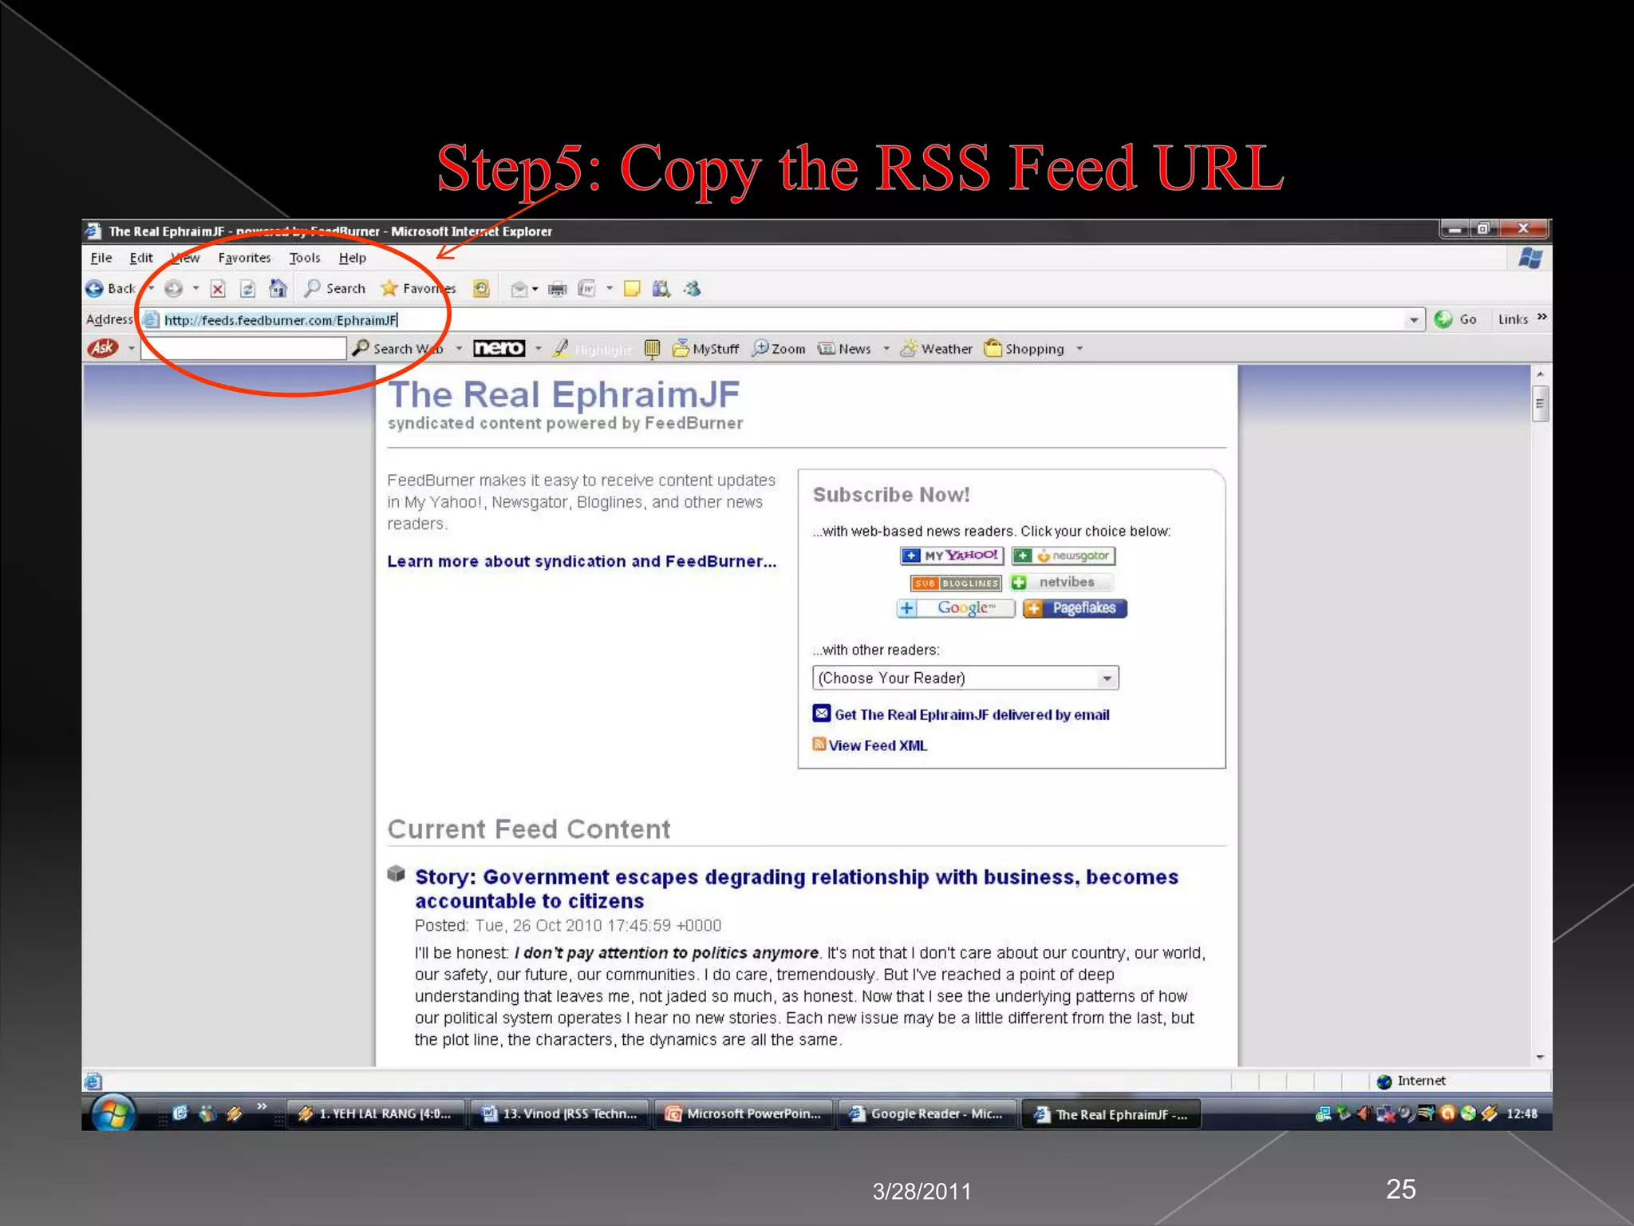
Task: Subscribe using the My Yahoo button
Action: (x=952, y=556)
